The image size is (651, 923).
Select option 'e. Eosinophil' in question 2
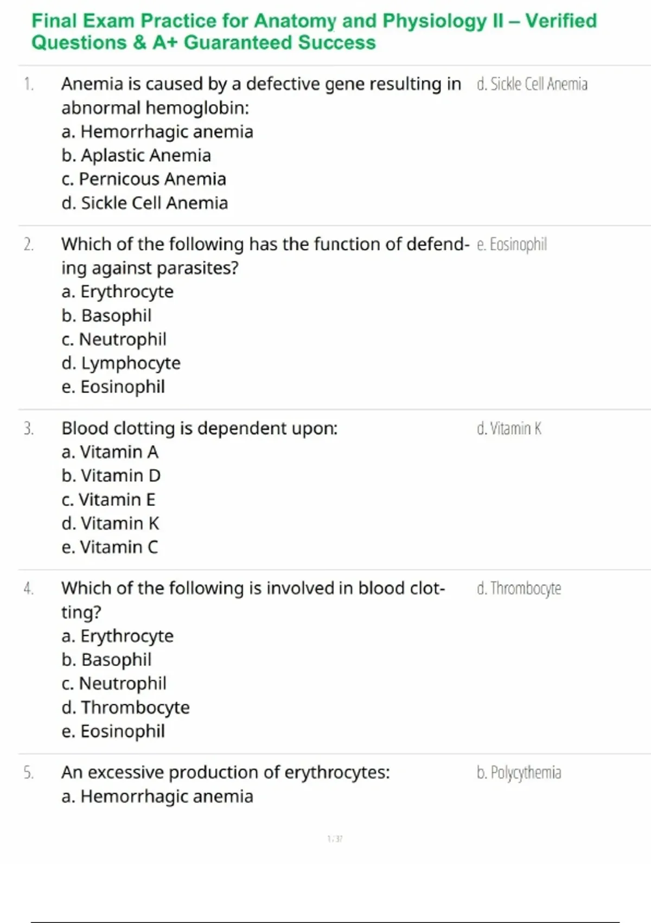tap(113, 387)
